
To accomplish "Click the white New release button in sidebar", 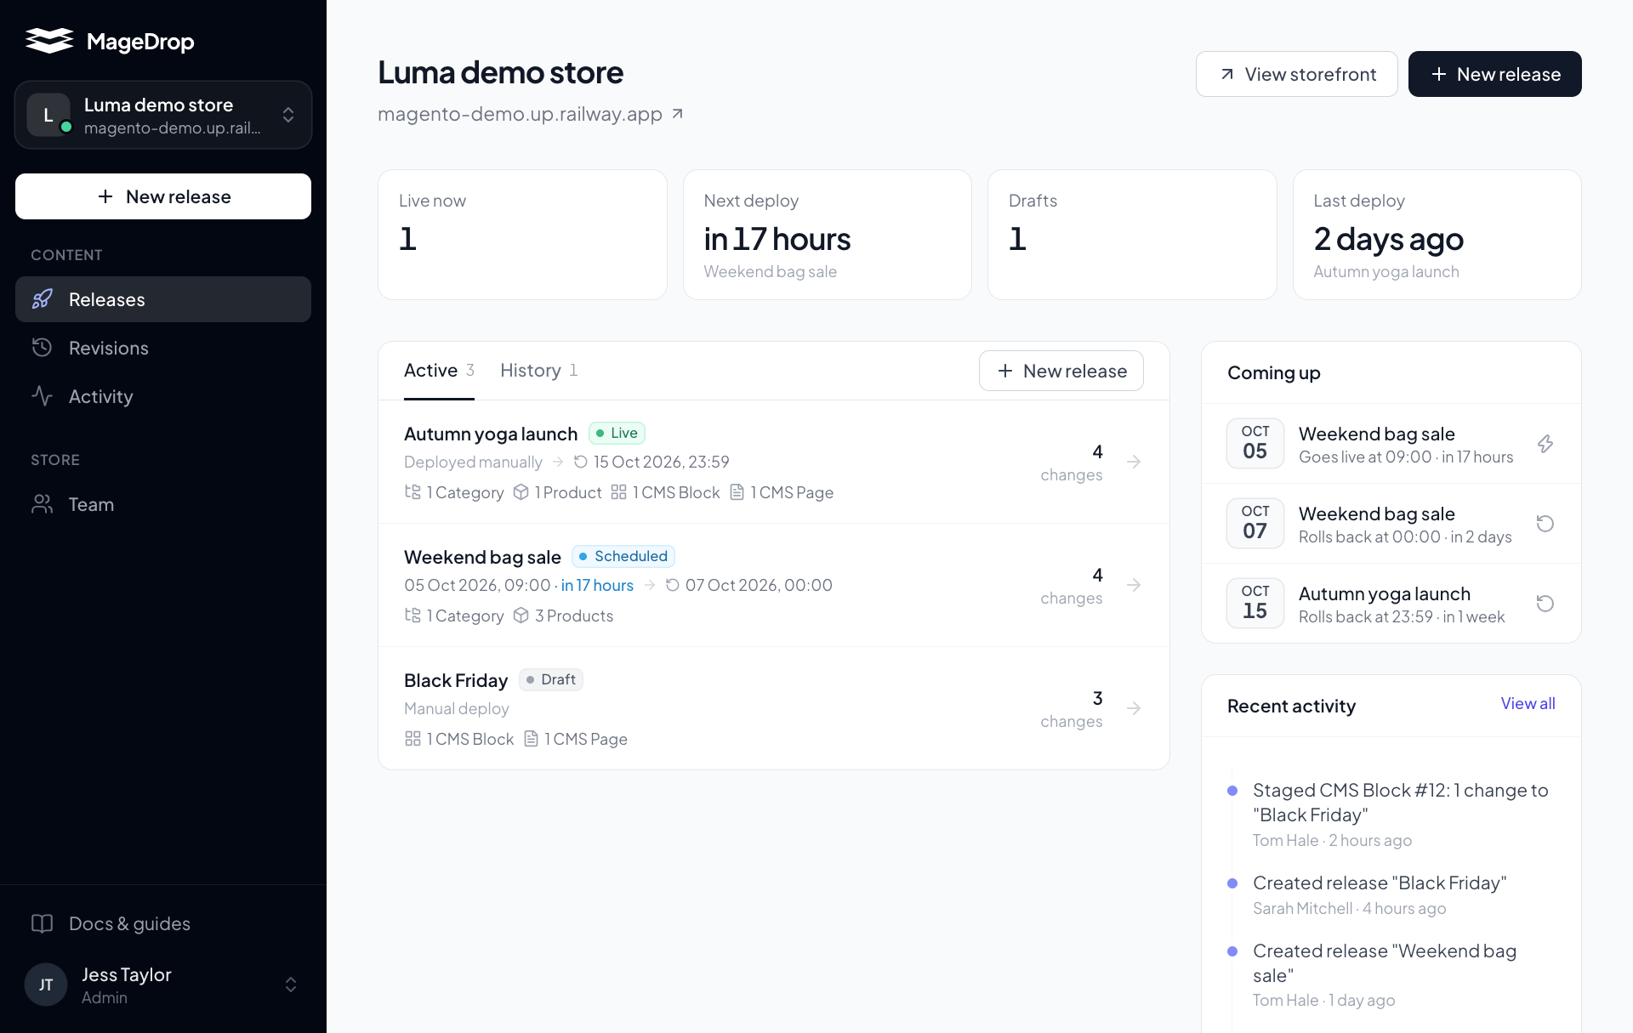I will point(163,196).
